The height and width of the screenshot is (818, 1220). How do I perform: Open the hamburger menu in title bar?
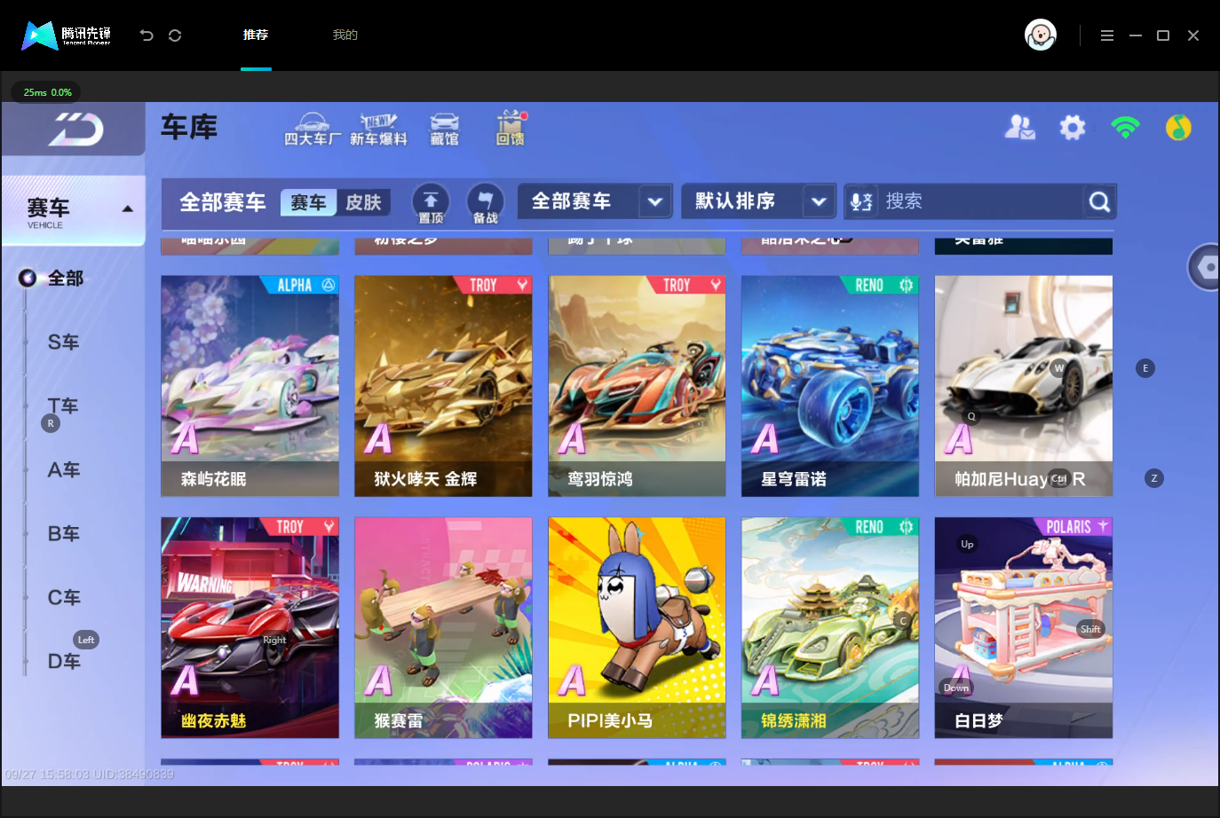point(1107,35)
